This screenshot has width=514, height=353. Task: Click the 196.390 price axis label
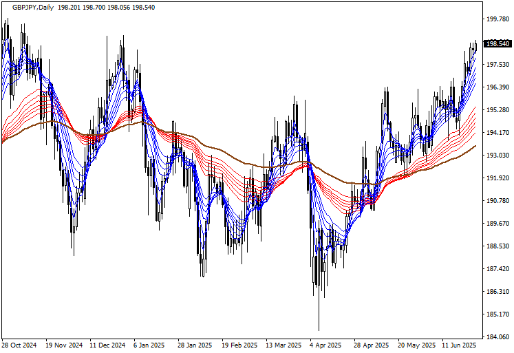pos(497,87)
